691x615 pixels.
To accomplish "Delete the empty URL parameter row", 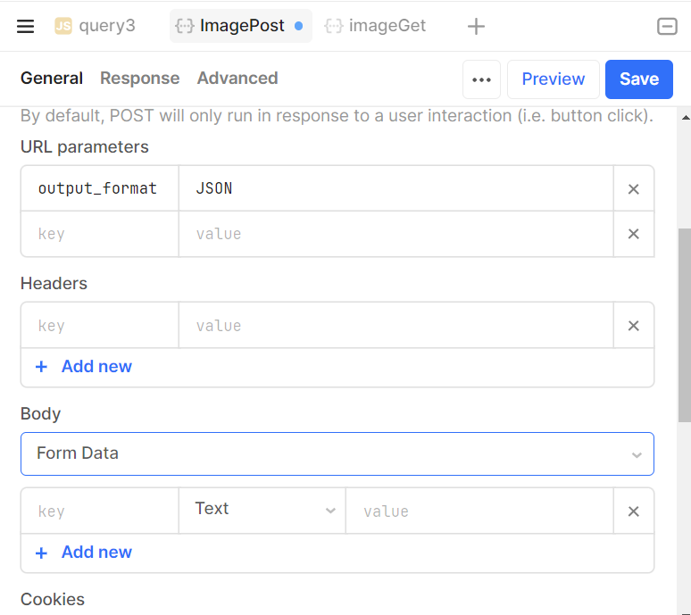I will [633, 234].
